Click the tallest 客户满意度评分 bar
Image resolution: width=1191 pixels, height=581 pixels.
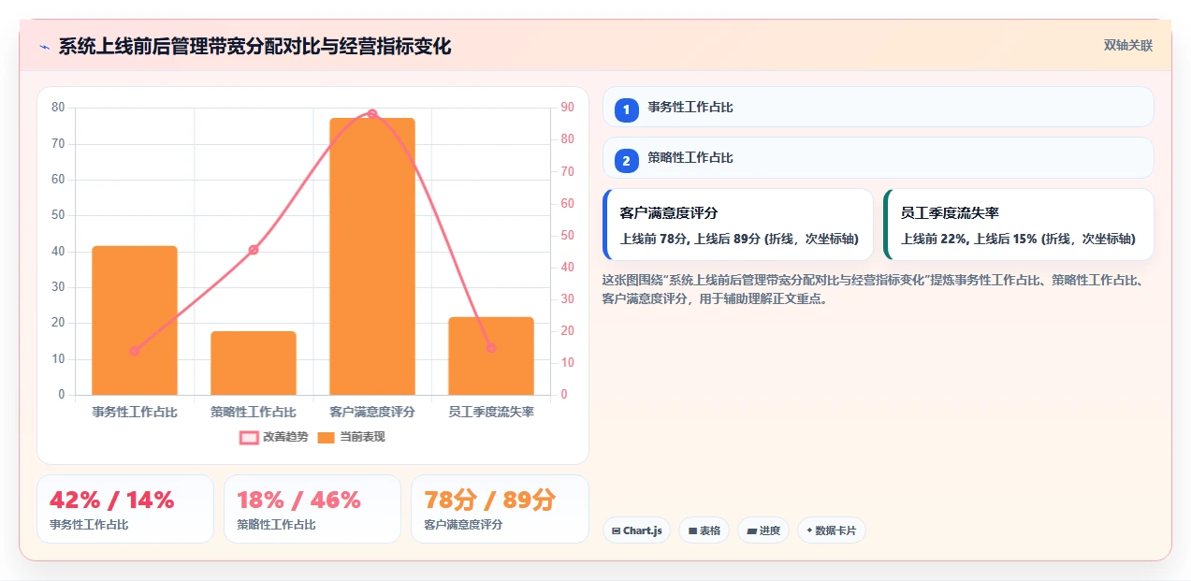(x=372, y=256)
